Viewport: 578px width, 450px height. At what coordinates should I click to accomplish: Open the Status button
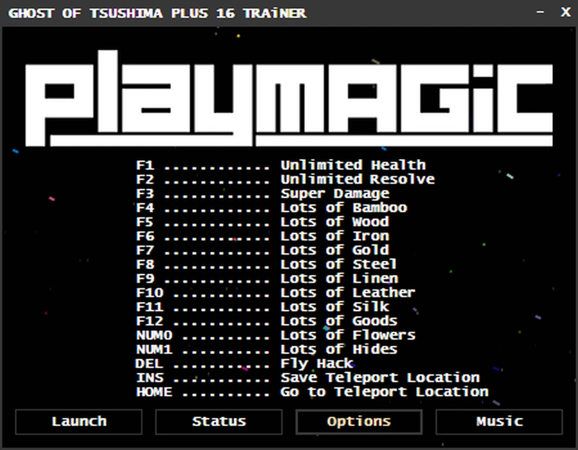(x=218, y=422)
